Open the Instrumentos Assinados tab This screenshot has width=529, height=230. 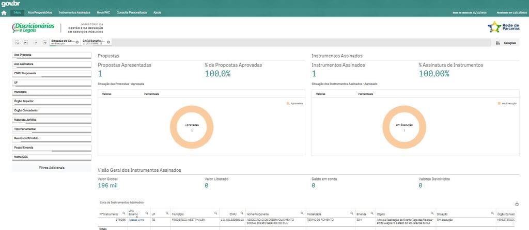pos(74,12)
